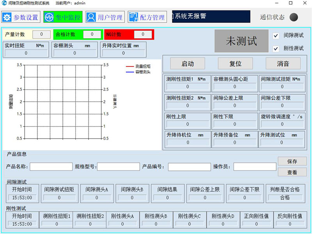Click the 通信状态 indicator light

pos(294,17)
